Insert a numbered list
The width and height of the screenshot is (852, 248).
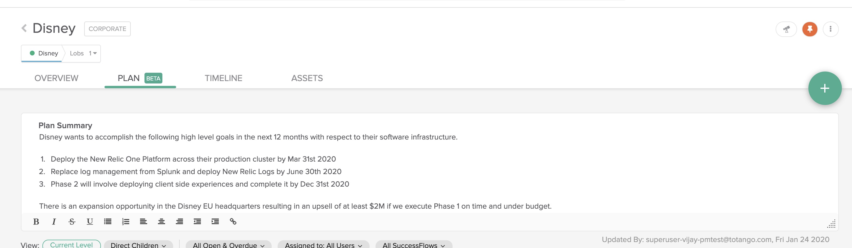(x=125, y=221)
